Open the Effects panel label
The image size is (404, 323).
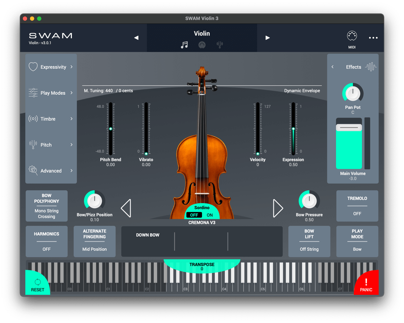tap(353, 67)
